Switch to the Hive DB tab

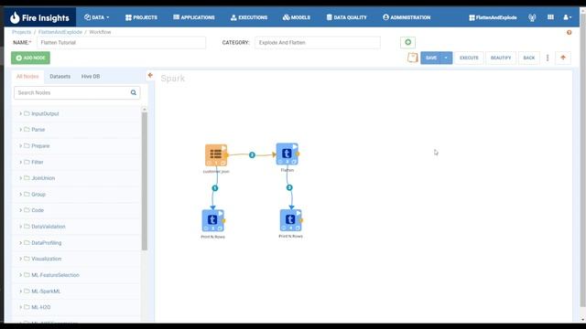[x=91, y=77]
